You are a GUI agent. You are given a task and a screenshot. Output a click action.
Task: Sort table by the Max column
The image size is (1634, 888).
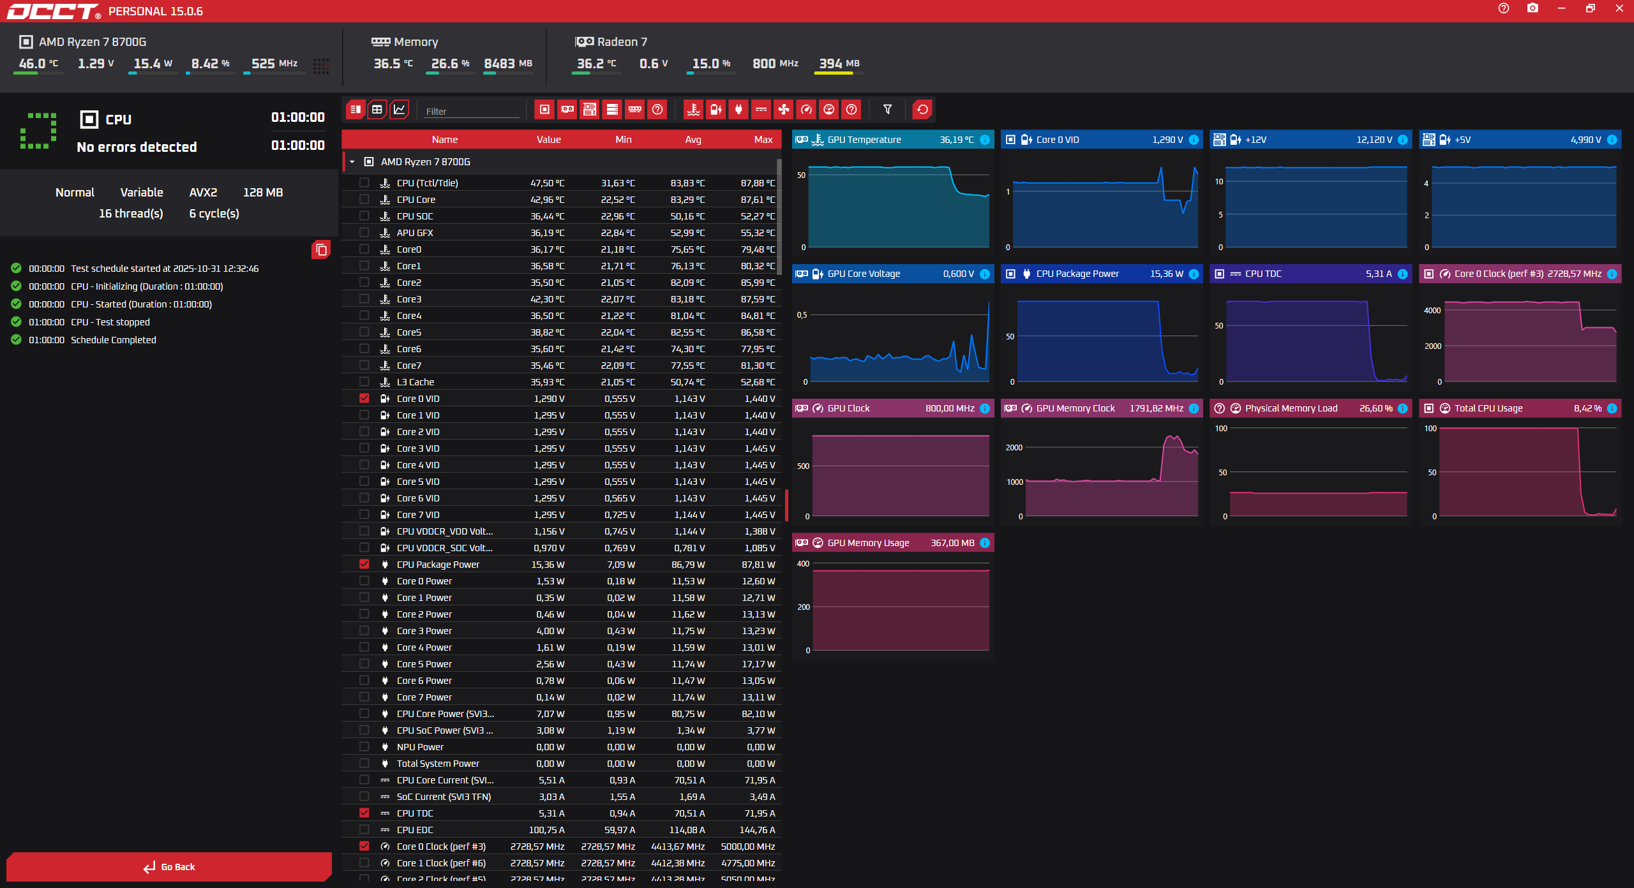(763, 140)
